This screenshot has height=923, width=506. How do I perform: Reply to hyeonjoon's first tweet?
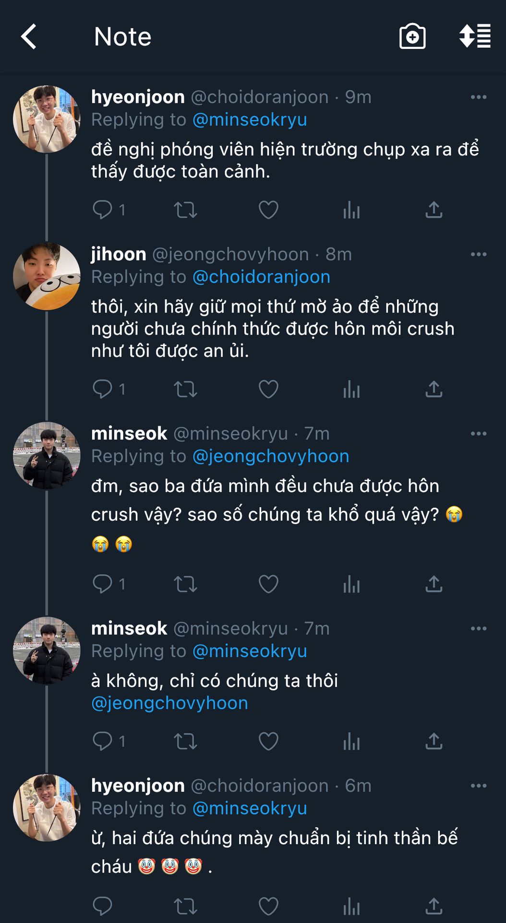102,210
